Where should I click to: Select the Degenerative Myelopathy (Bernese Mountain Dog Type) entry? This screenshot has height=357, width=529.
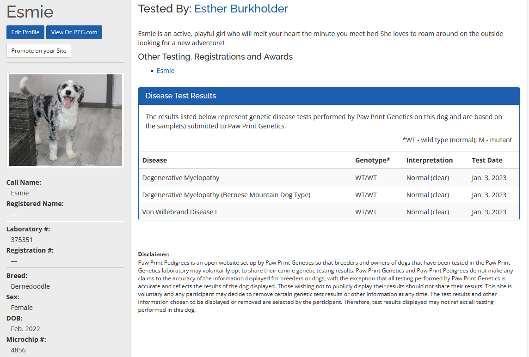pyautogui.click(x=226, y=195)
